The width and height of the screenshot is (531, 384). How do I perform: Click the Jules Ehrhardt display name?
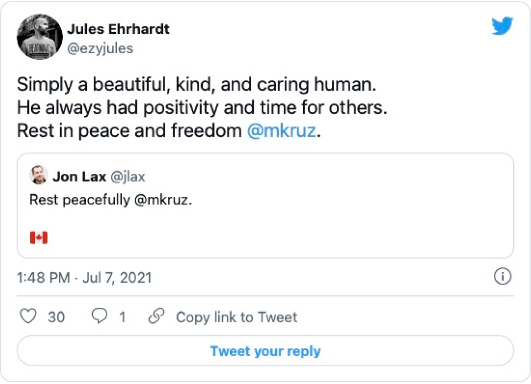coord(118,29)
